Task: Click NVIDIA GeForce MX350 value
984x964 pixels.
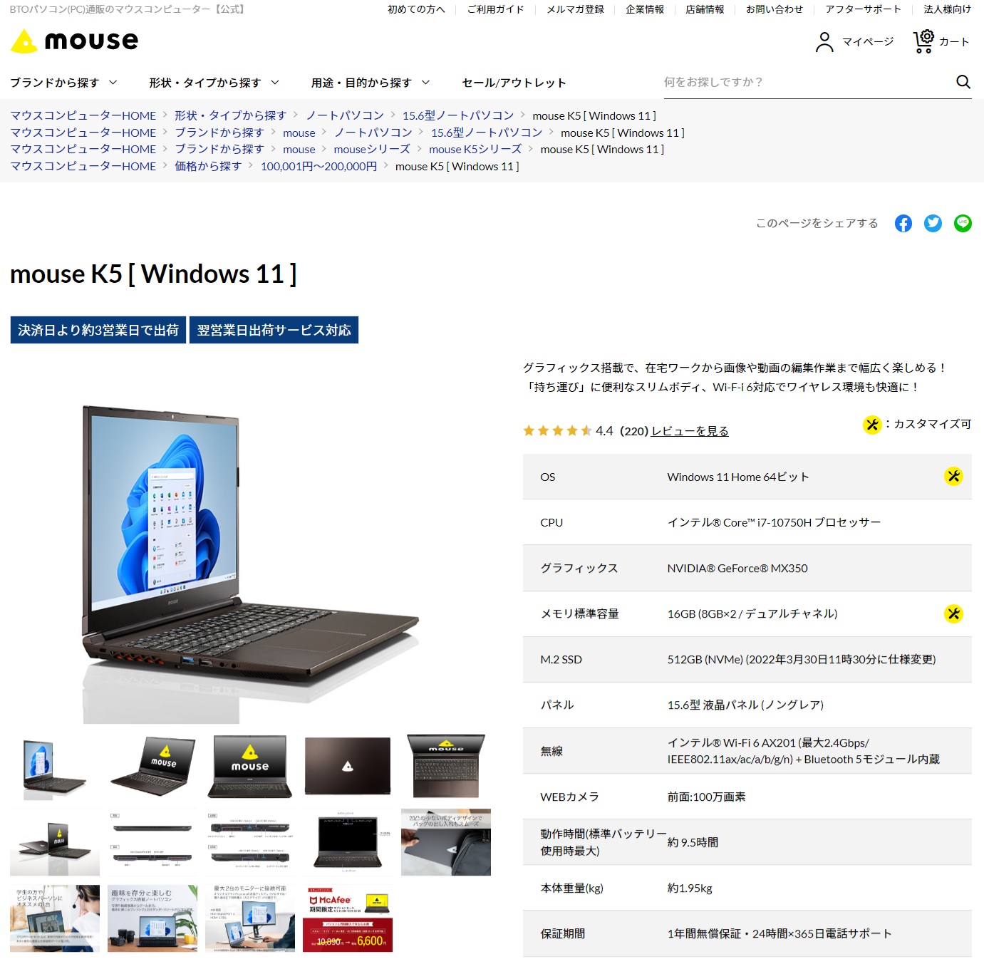Action: [x=737, y=568]
